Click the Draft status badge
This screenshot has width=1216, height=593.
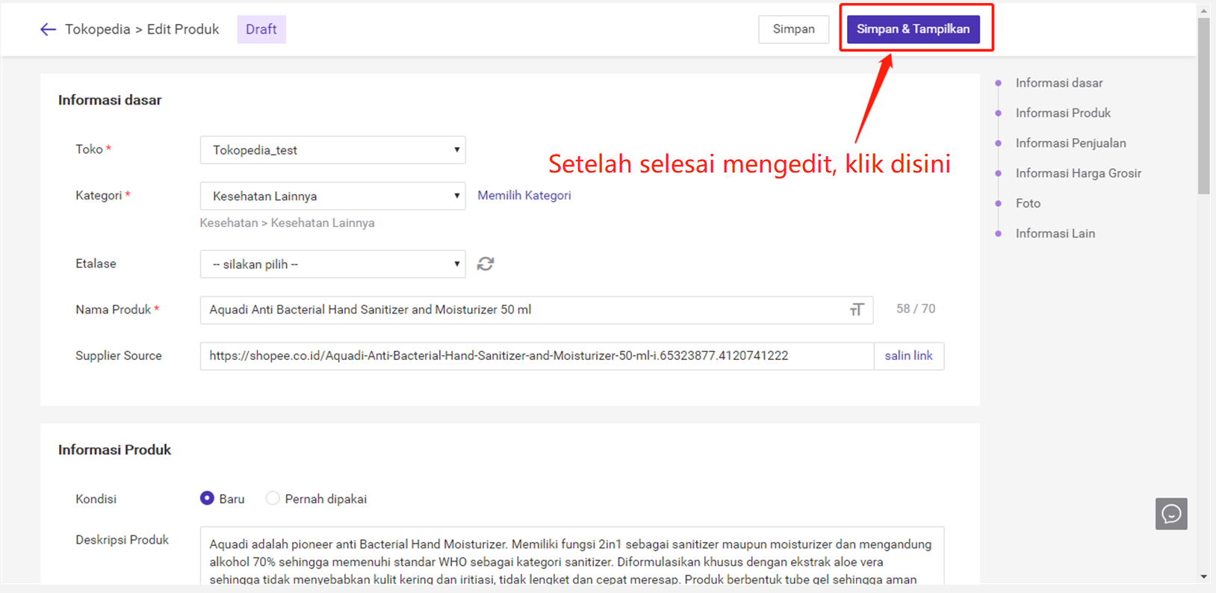tap(261, 29)
